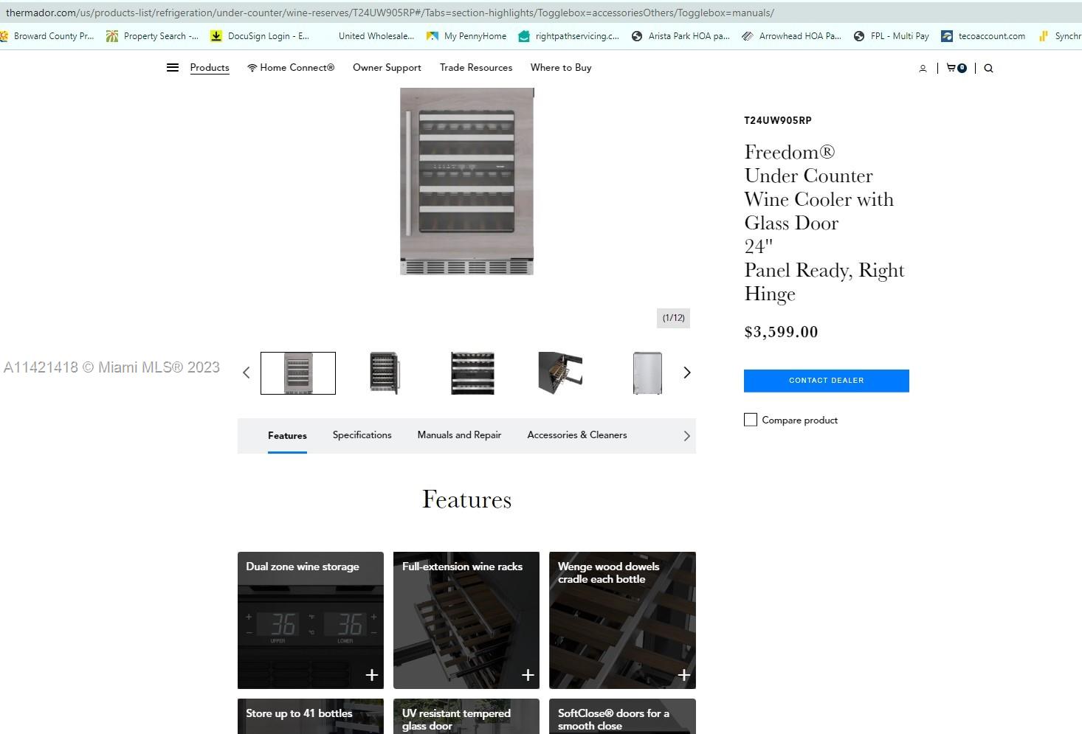The image size is (1082, 734).
Task: Expand the Wenge wood dowels card
Action: coord(683,675)
